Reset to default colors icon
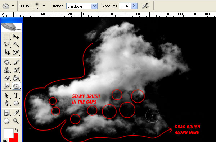 tap(5, 141)
